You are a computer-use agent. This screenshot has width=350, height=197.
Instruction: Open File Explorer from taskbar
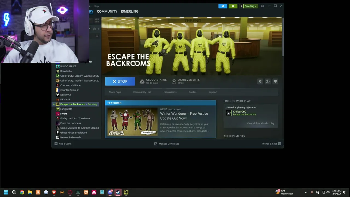30,192
